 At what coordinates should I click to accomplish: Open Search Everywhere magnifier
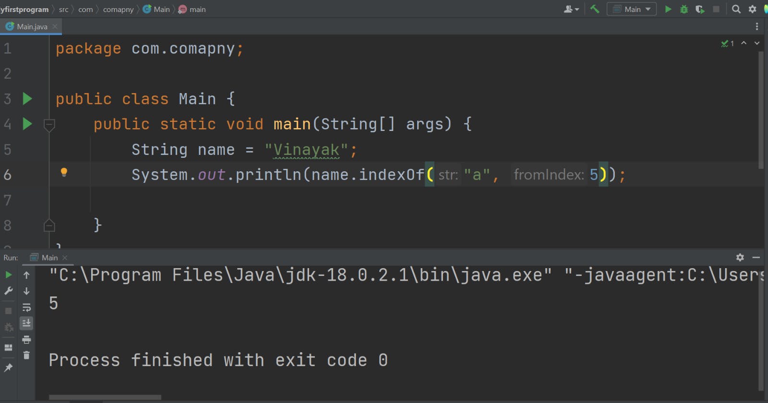(736, 9)
